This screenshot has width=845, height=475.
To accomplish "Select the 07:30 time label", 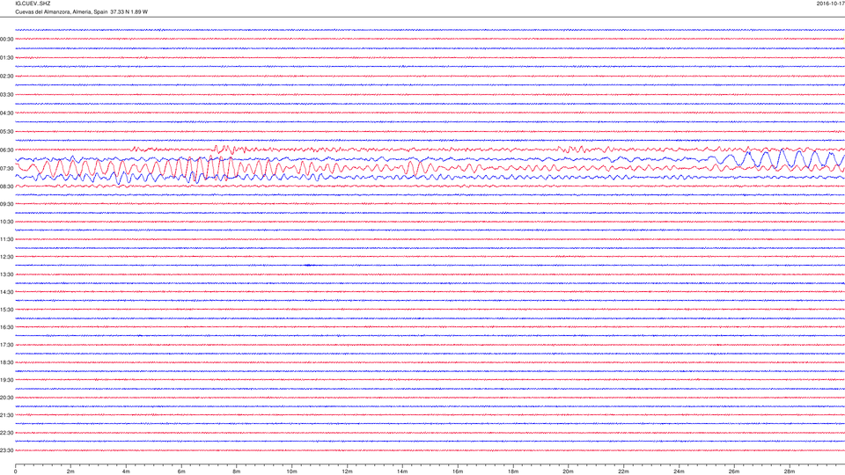I will [x=6, y=169].
